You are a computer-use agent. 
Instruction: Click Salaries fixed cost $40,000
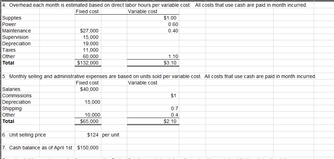click(x=89, y=89)
